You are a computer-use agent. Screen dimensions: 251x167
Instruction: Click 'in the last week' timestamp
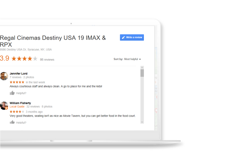pos(35,82)
